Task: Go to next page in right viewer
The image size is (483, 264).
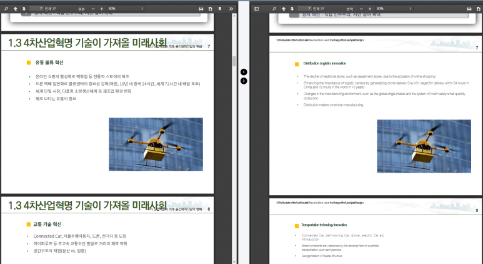Action: coord(292,9)
